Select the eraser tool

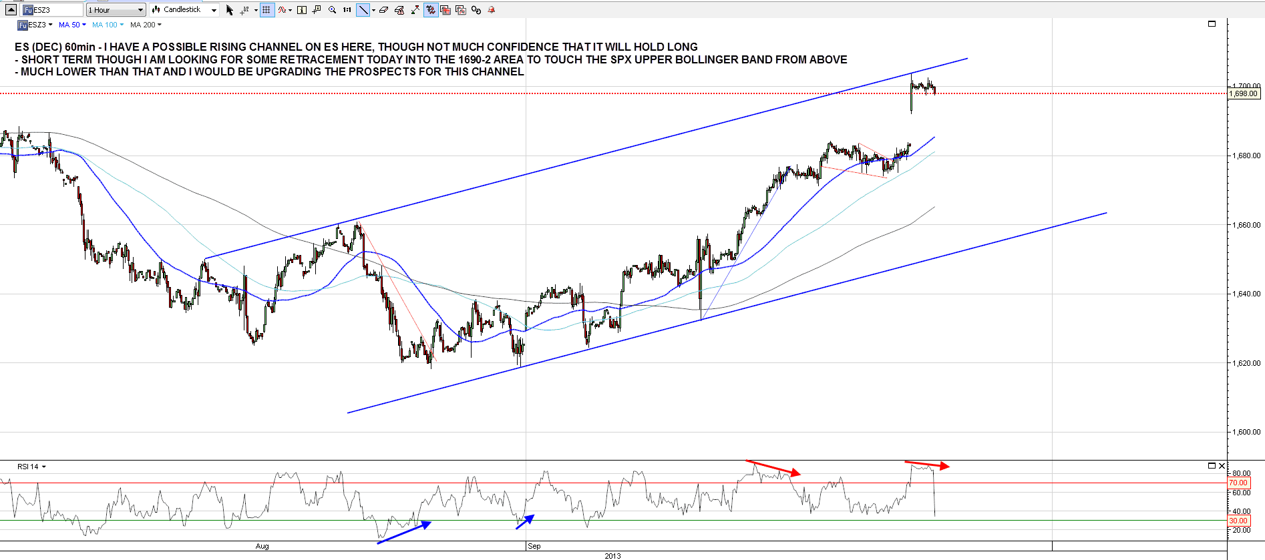(x=383, y=10)
